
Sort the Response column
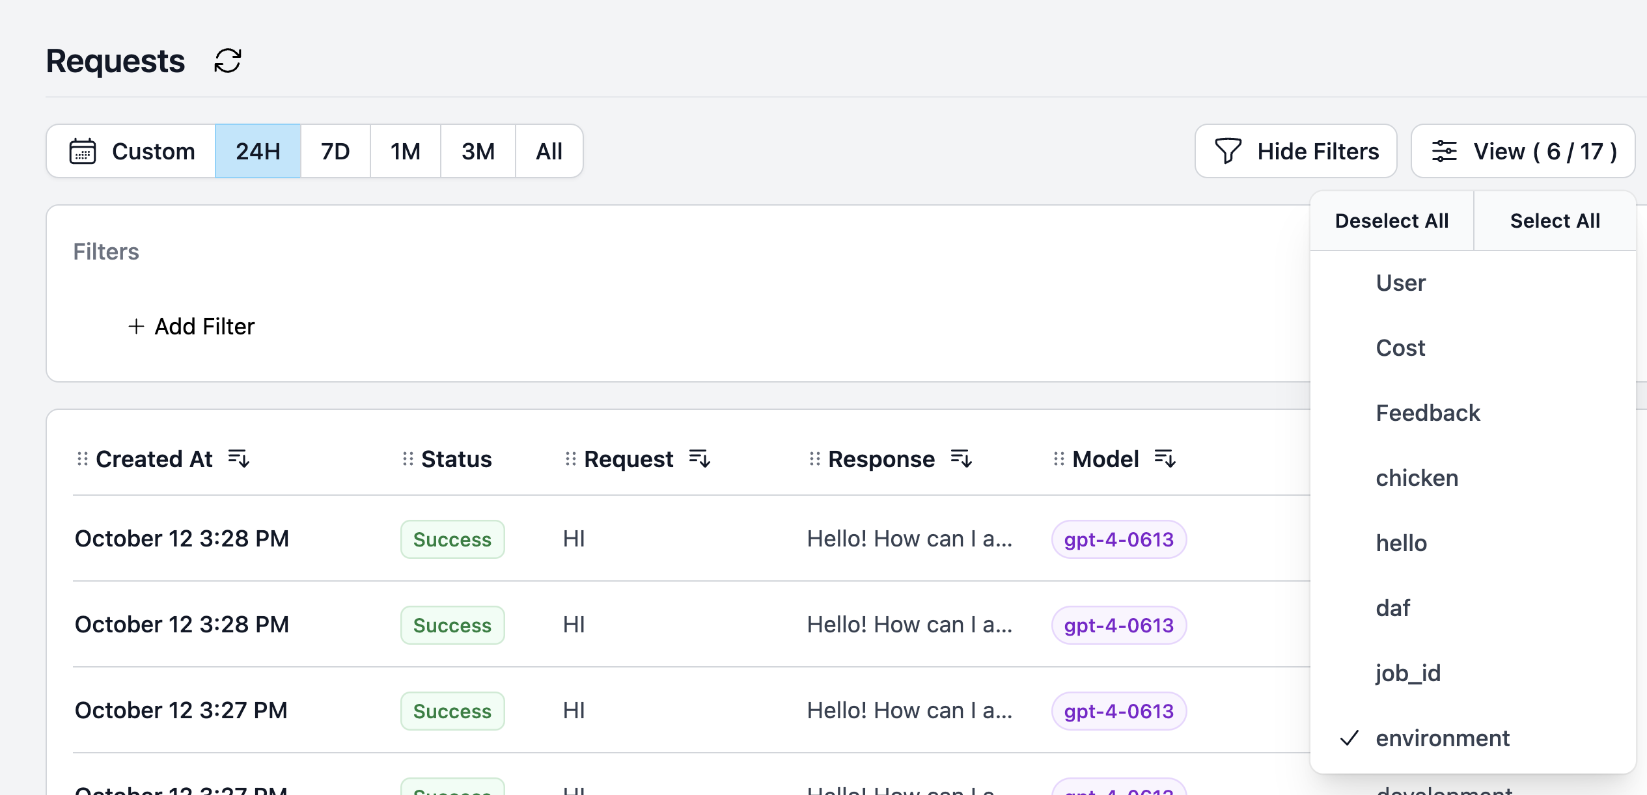(x=963, y=459)
